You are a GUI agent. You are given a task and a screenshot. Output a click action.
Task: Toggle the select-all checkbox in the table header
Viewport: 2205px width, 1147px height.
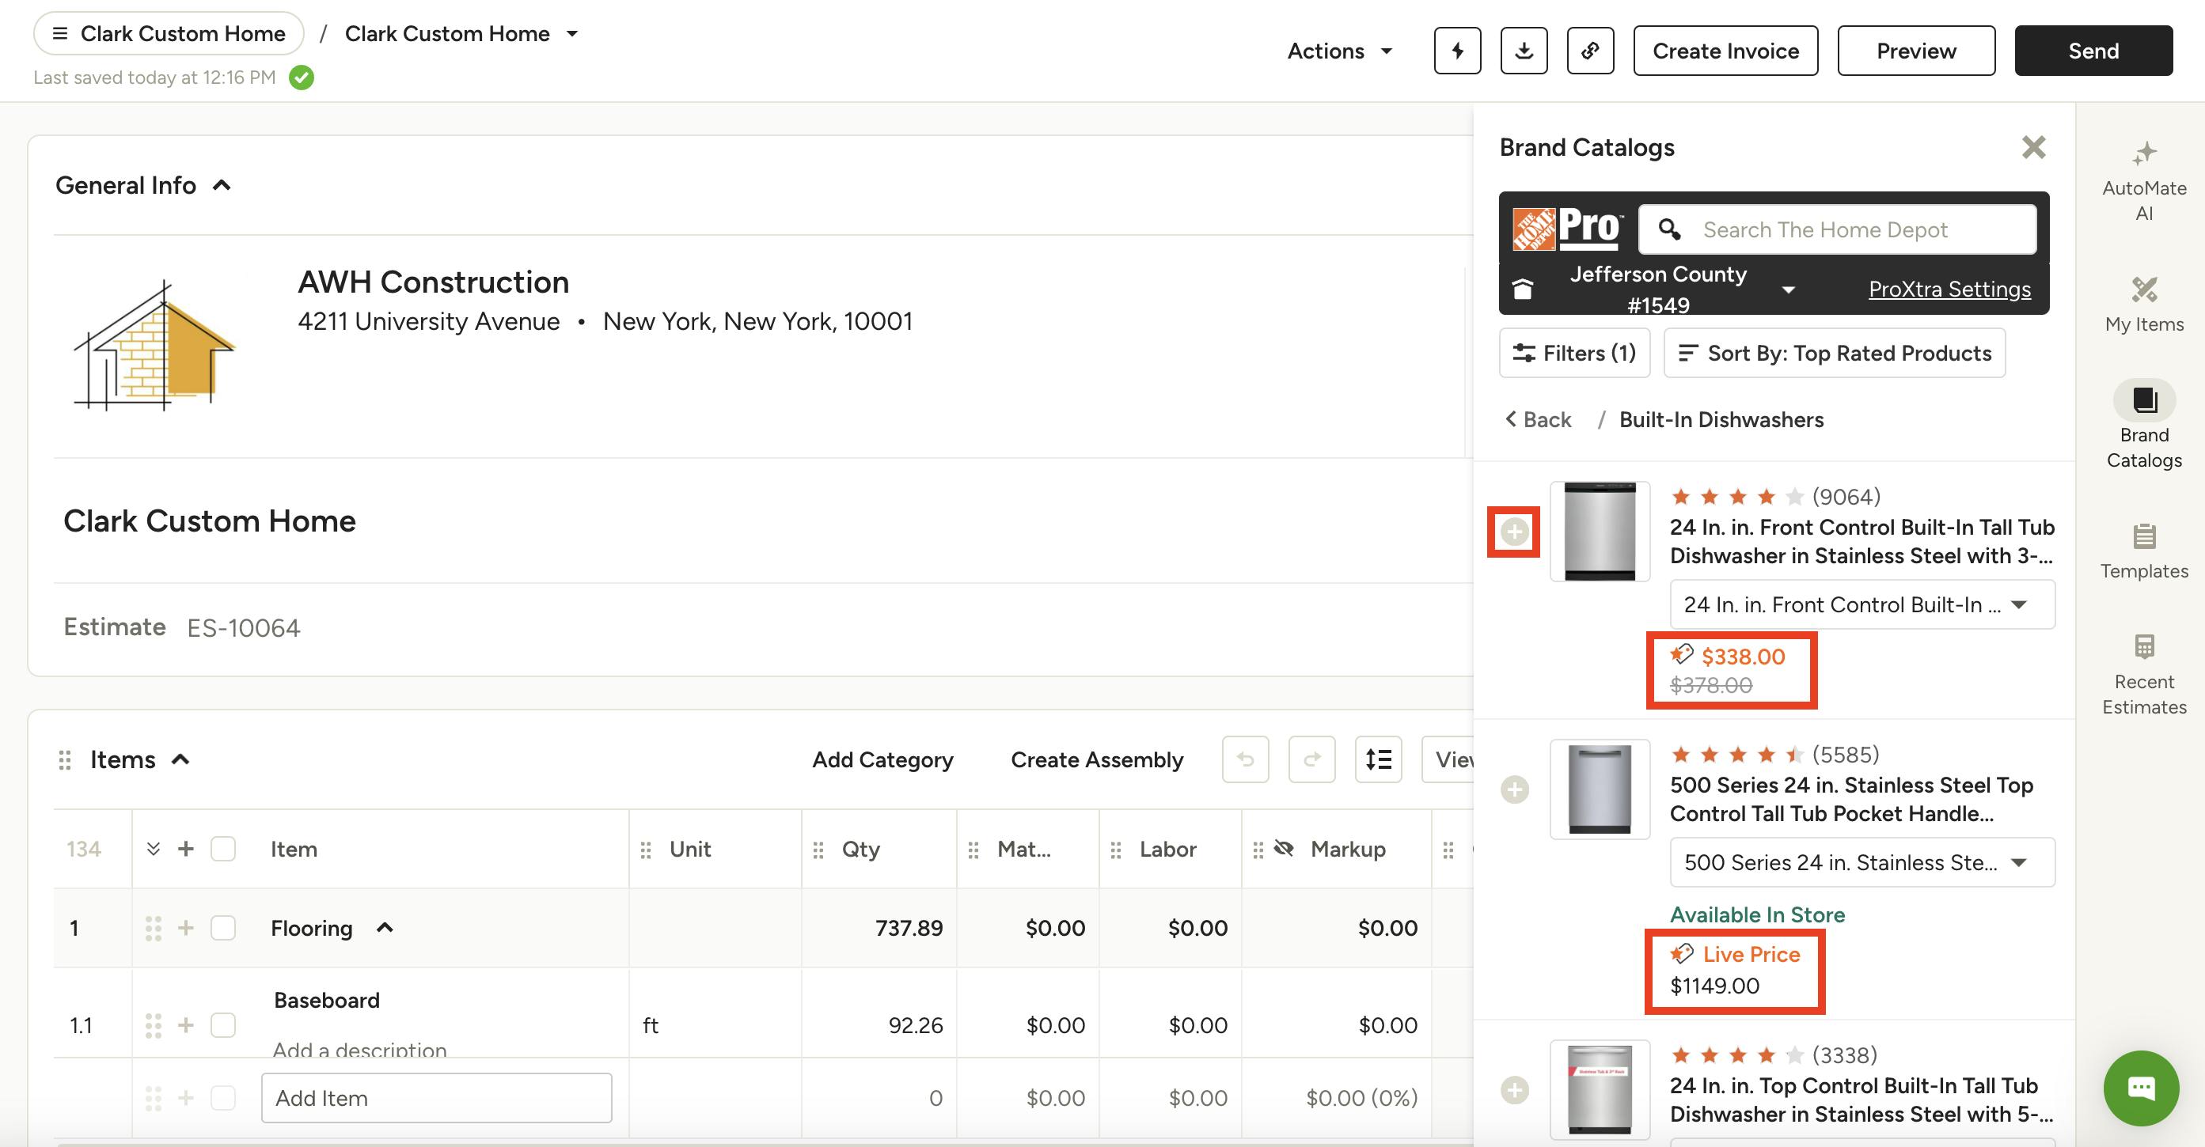(x=223, y=849)
